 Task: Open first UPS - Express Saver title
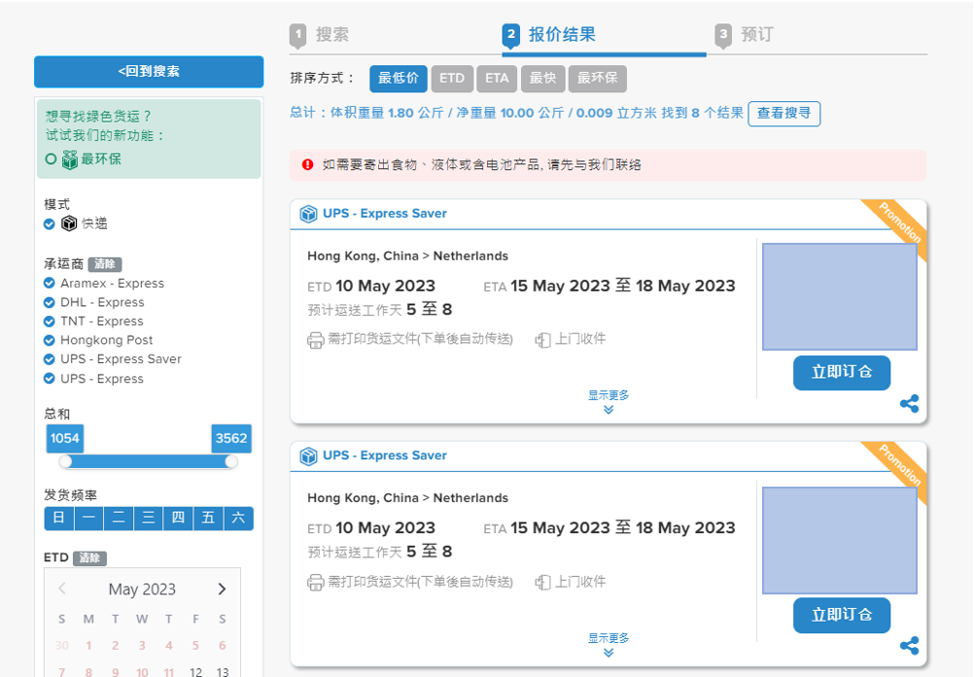(x=385, y=214)
